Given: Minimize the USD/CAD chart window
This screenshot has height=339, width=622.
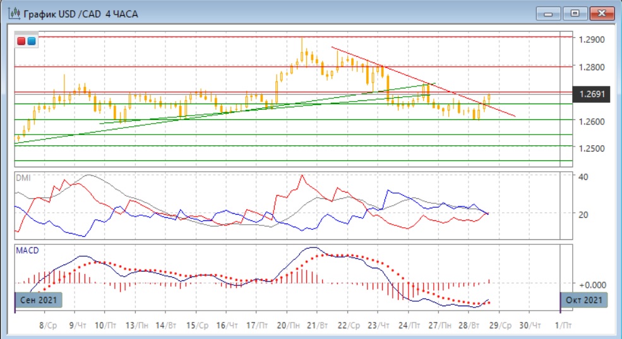Looking at the screenshot, I should (x=548, y=13).
